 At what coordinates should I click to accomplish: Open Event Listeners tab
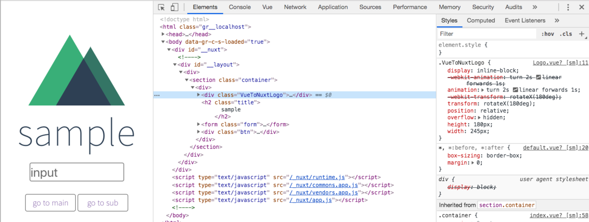(x=525, y=21)
